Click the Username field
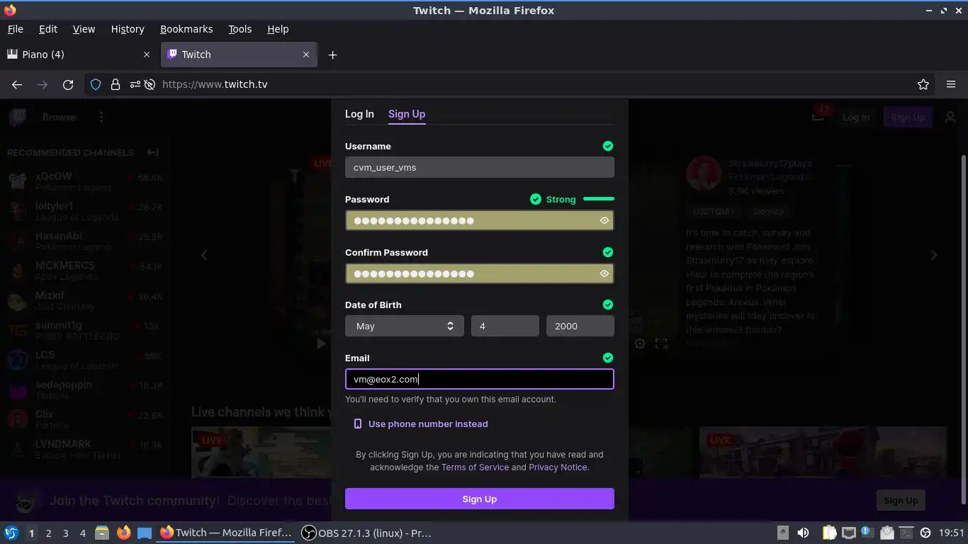Image resolution: width=968 pixels, height=544 pixels. 480,167
